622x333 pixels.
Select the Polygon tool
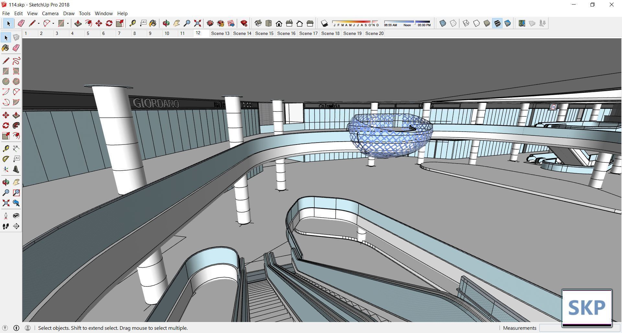pos(16,81)
